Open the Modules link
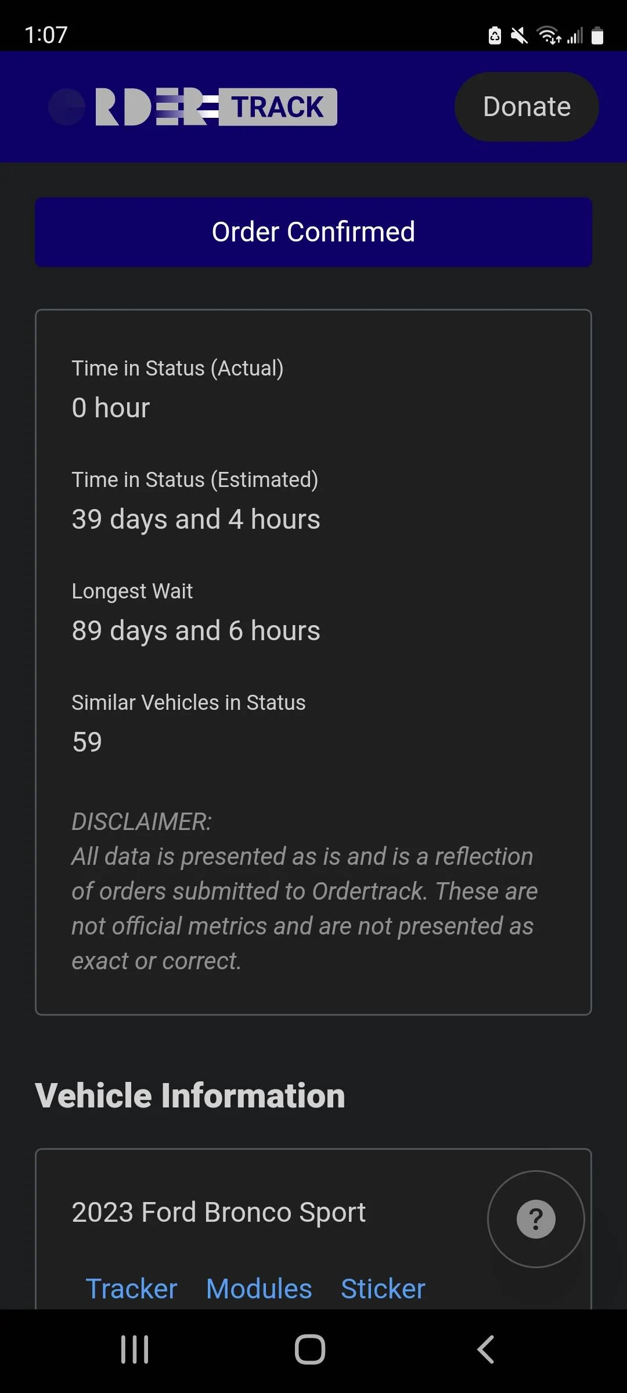The width and height of the screenshot is (627, 1393). (259, 1289)
